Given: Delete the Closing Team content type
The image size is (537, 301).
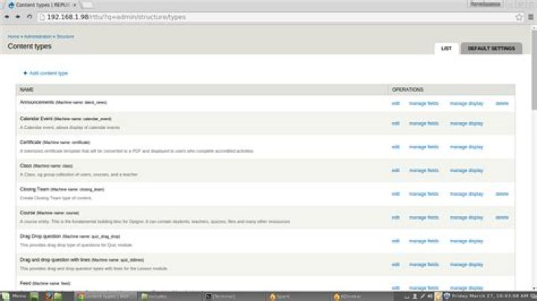Looking at the screenshot, I should (502, 194).
